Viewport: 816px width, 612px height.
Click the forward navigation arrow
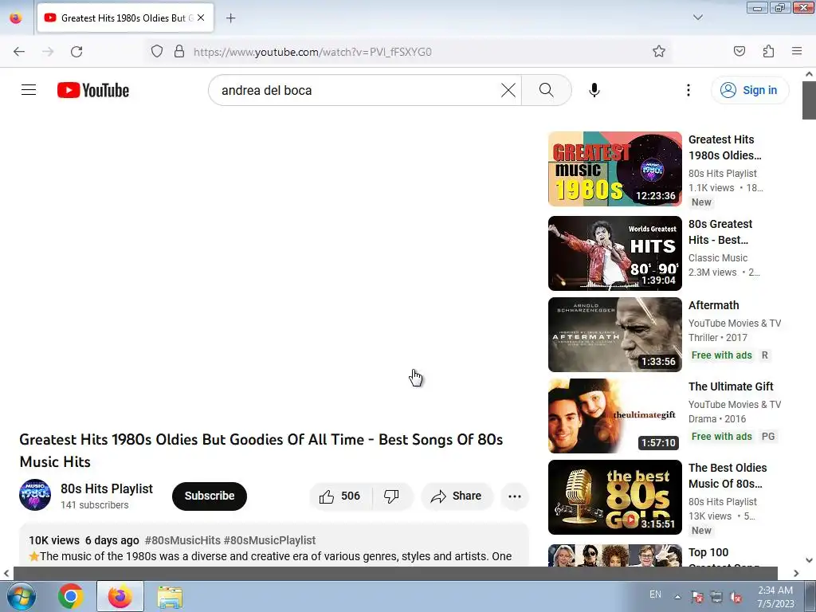(48, 52)
